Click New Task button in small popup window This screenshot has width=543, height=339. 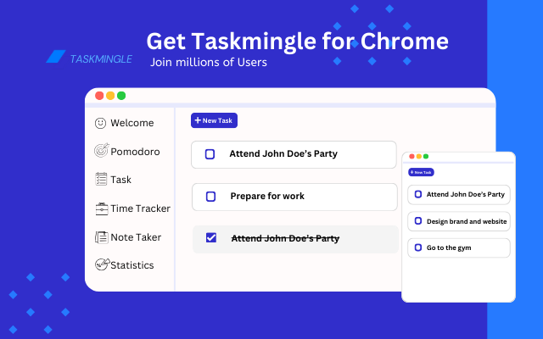(x=421, y=172)
